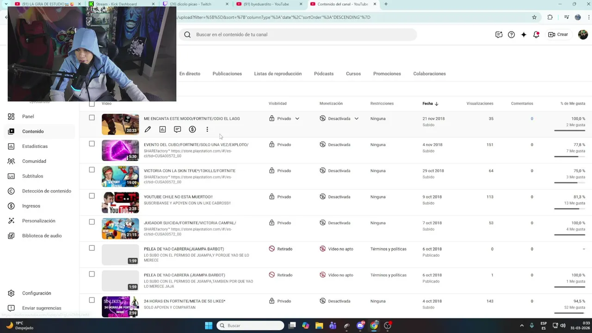The height and width of the screenshot is (333, 592).
Task: Sort by Fecha column header
Action: [x=430, y=104]
